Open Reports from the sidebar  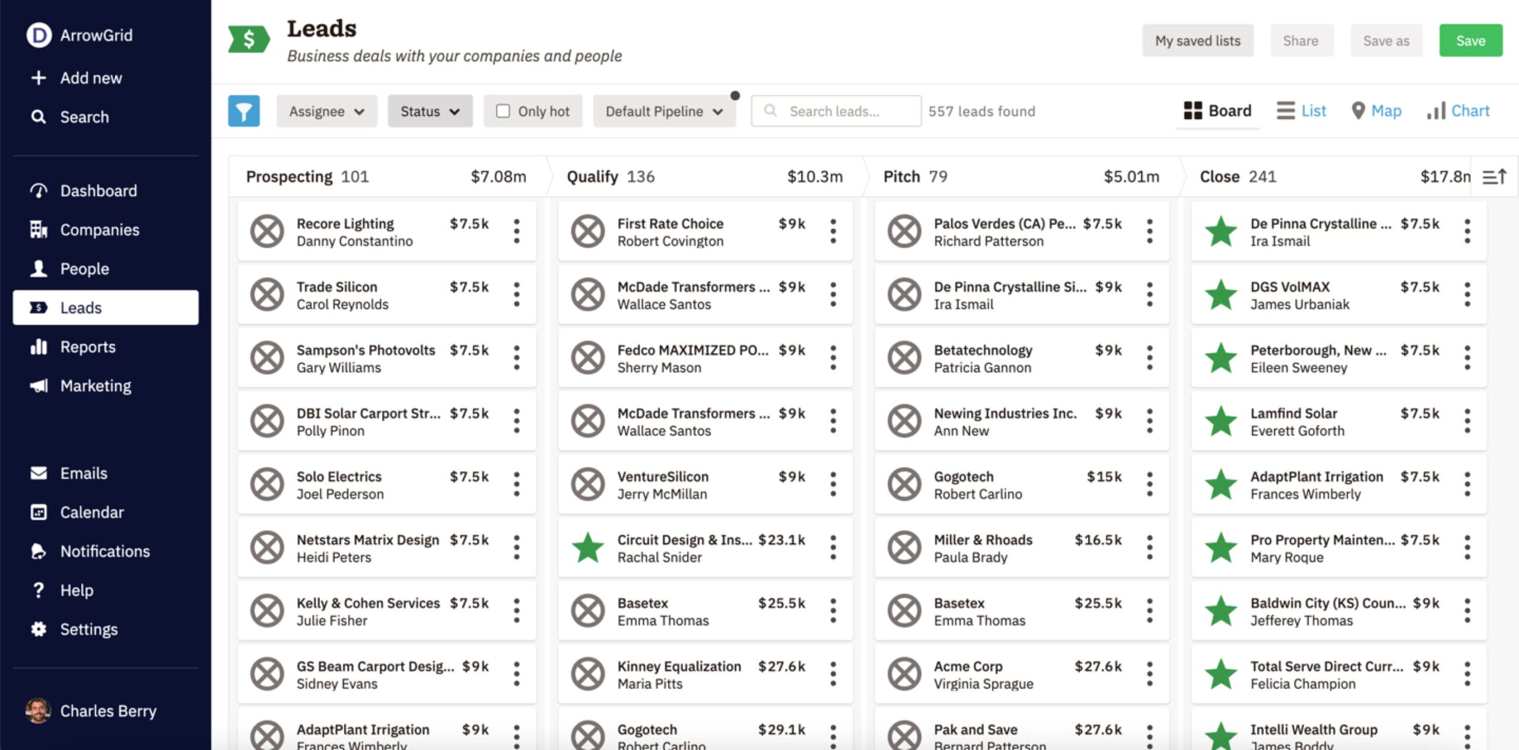(x=87, y=346)
